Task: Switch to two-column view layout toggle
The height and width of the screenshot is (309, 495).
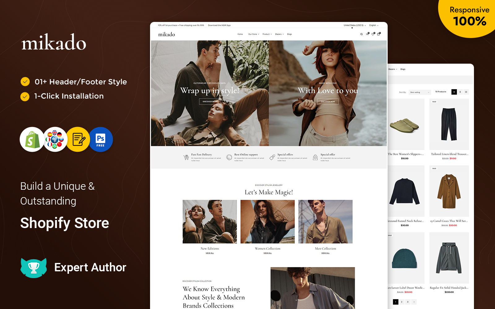Action: (460, 92)
